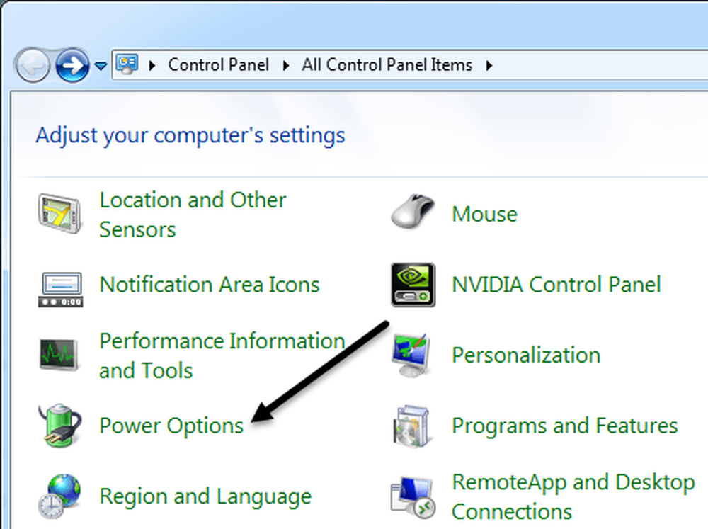Select the Control Panel breadcrumb segment
This screenshot has width=708, height=529.
point(219,65)
